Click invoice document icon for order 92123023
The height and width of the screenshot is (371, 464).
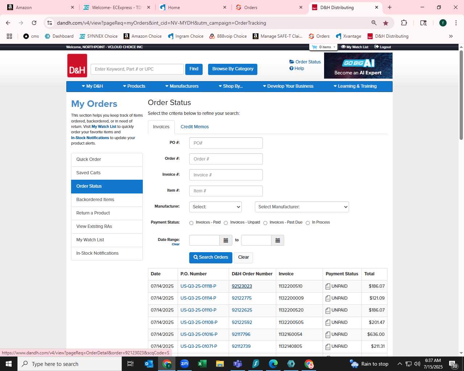[328, 287]
